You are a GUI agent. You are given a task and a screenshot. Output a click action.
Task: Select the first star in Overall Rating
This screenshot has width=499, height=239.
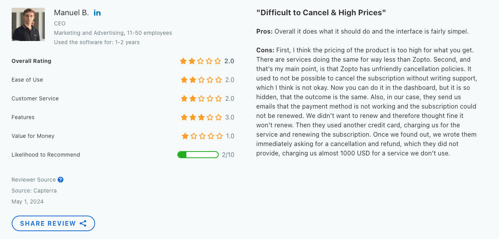[x=182, y=61]
